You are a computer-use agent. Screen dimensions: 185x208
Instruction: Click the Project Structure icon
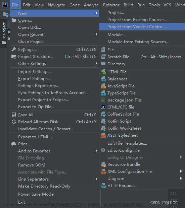click(14, 57)
